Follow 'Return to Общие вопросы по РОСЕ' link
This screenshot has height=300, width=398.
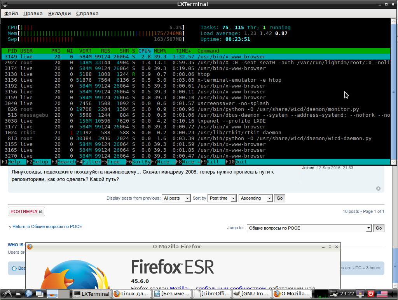pos(47,226)
